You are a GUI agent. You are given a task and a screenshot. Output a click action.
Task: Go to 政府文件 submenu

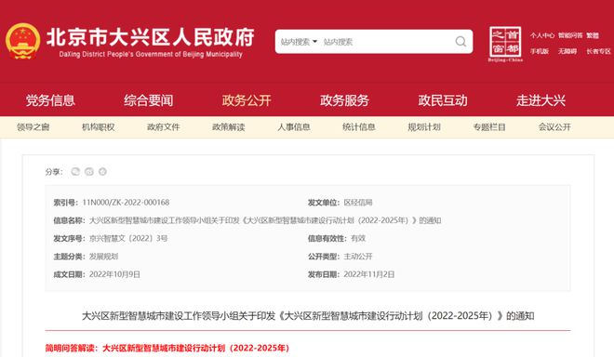164,126
